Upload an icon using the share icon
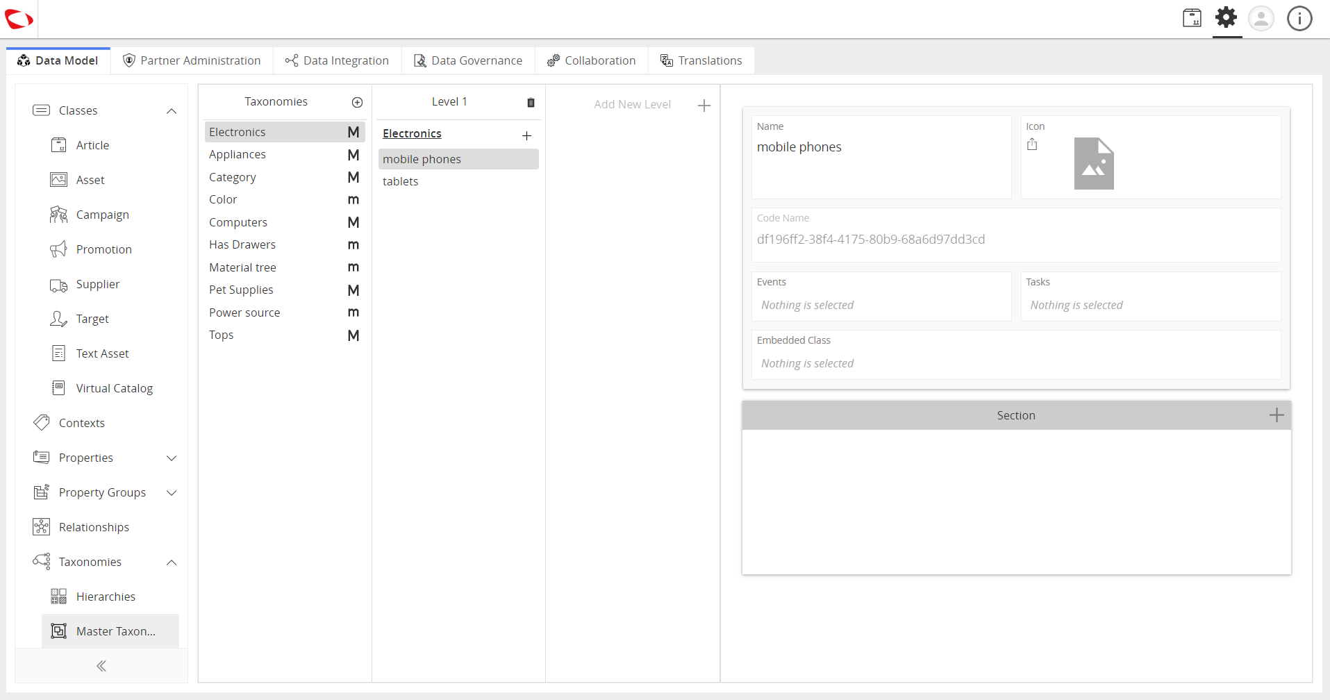The height and width of the screenshot is (700, 1330). click(x=1032, y=144)
